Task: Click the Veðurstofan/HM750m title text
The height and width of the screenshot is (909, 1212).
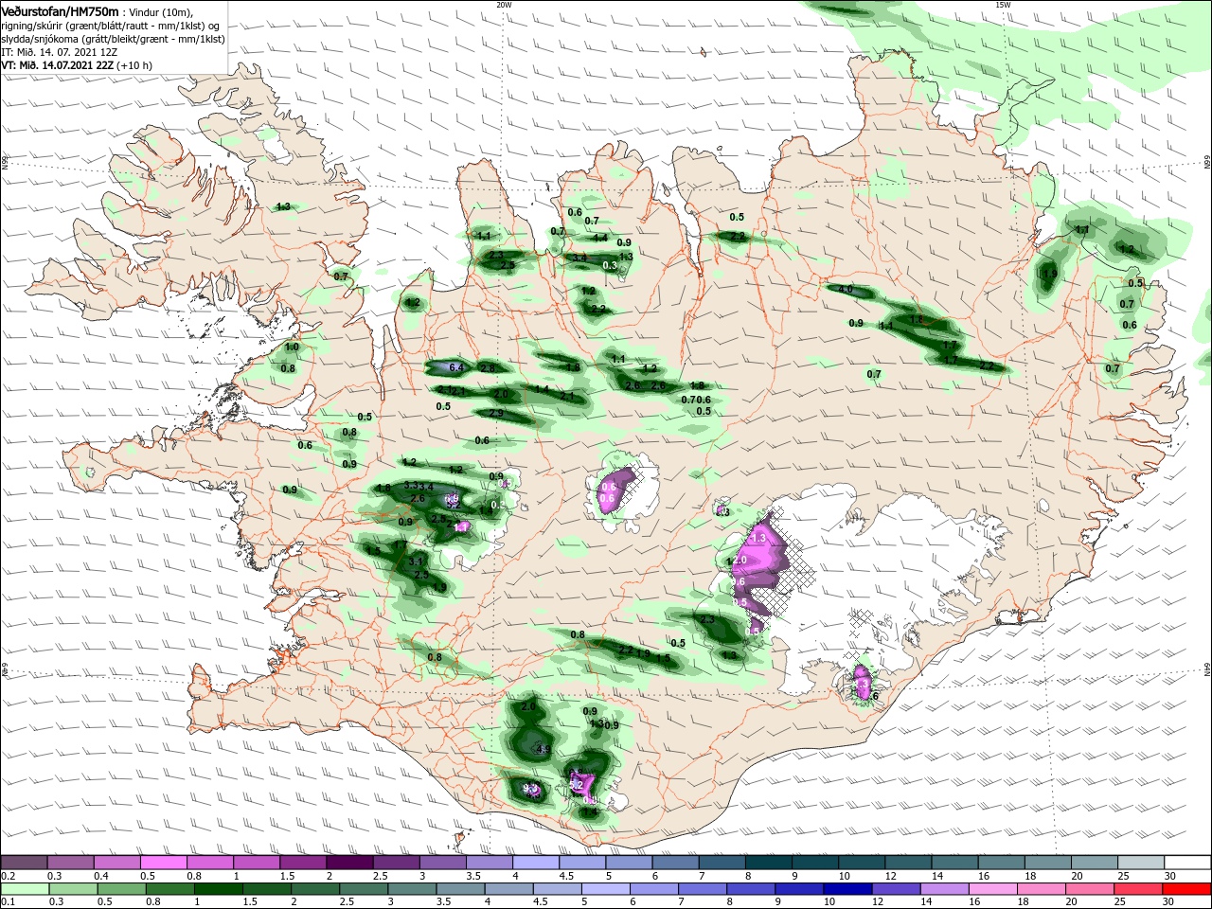Action: click(60, 10)
